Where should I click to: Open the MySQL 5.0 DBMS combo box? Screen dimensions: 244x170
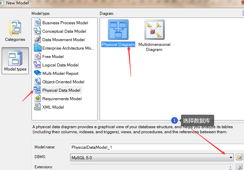tap(149, 157)
